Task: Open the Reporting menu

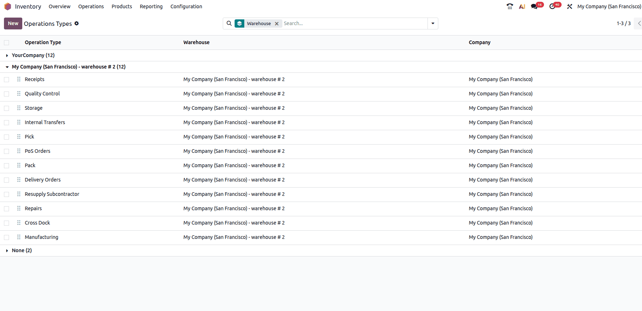Action: click(x=151, y=6)
